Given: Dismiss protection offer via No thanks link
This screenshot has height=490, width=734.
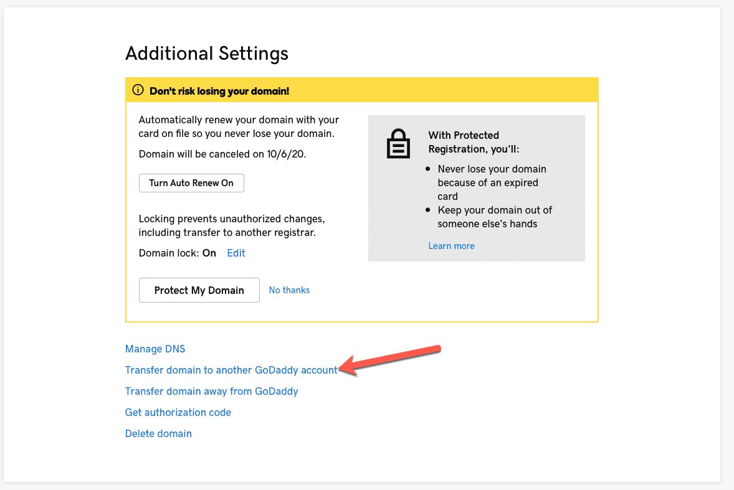Looking at the screenshot, I should click(289, 290).
